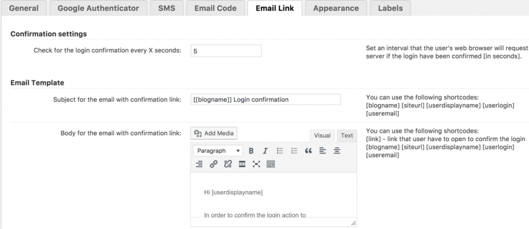529x229 pixels.
Task: Switch to the Google Authenticator tab
Action: tap(98, 8)
